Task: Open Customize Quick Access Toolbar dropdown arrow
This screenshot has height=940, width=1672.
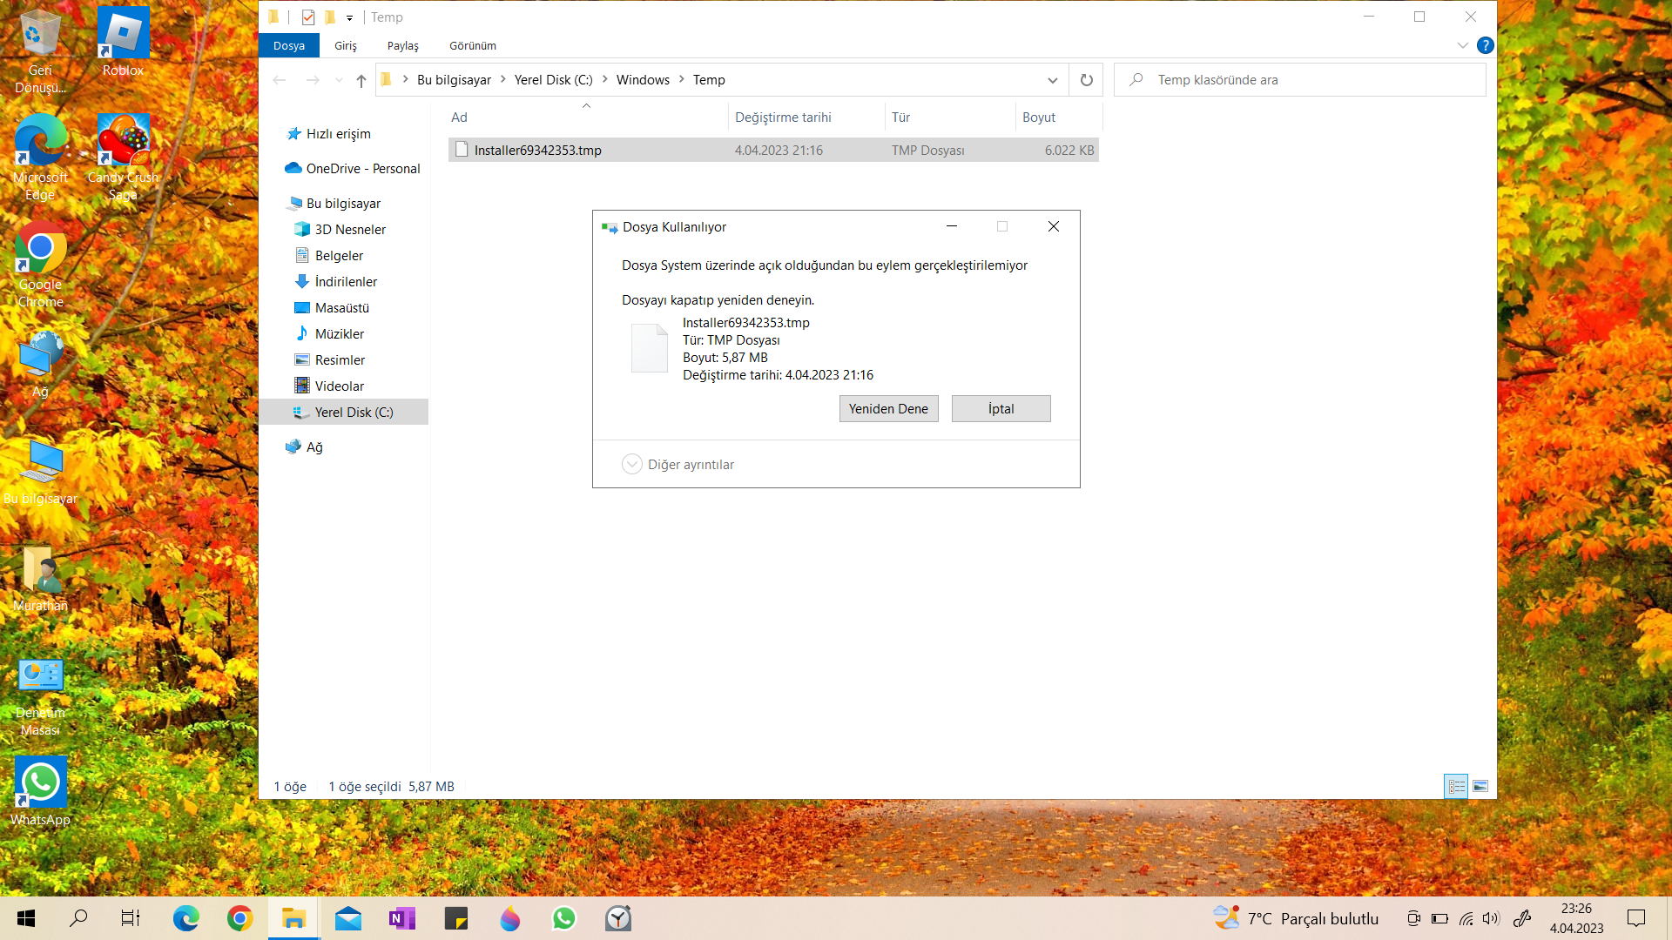Action: coord(349,17)
